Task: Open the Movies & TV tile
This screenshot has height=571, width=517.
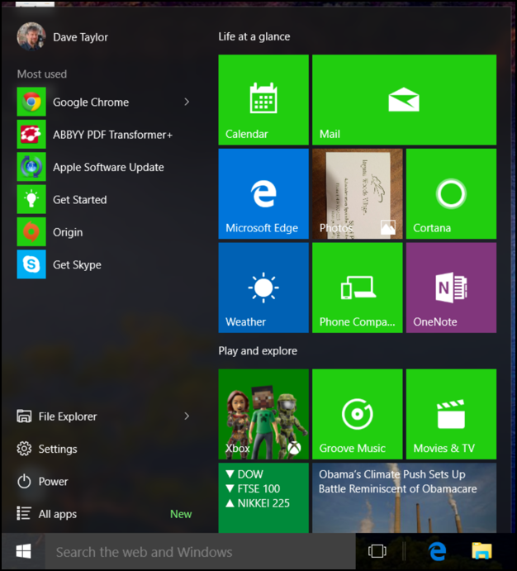Action: point(451,414)
